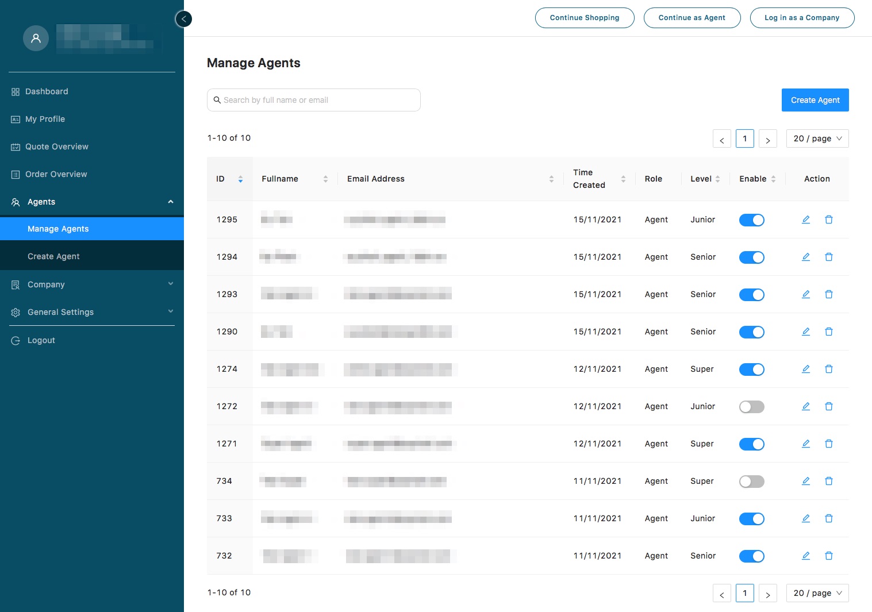Disable the toggle for agent 1293
Screen dimensions: 872x612
(x=751, y=295)
